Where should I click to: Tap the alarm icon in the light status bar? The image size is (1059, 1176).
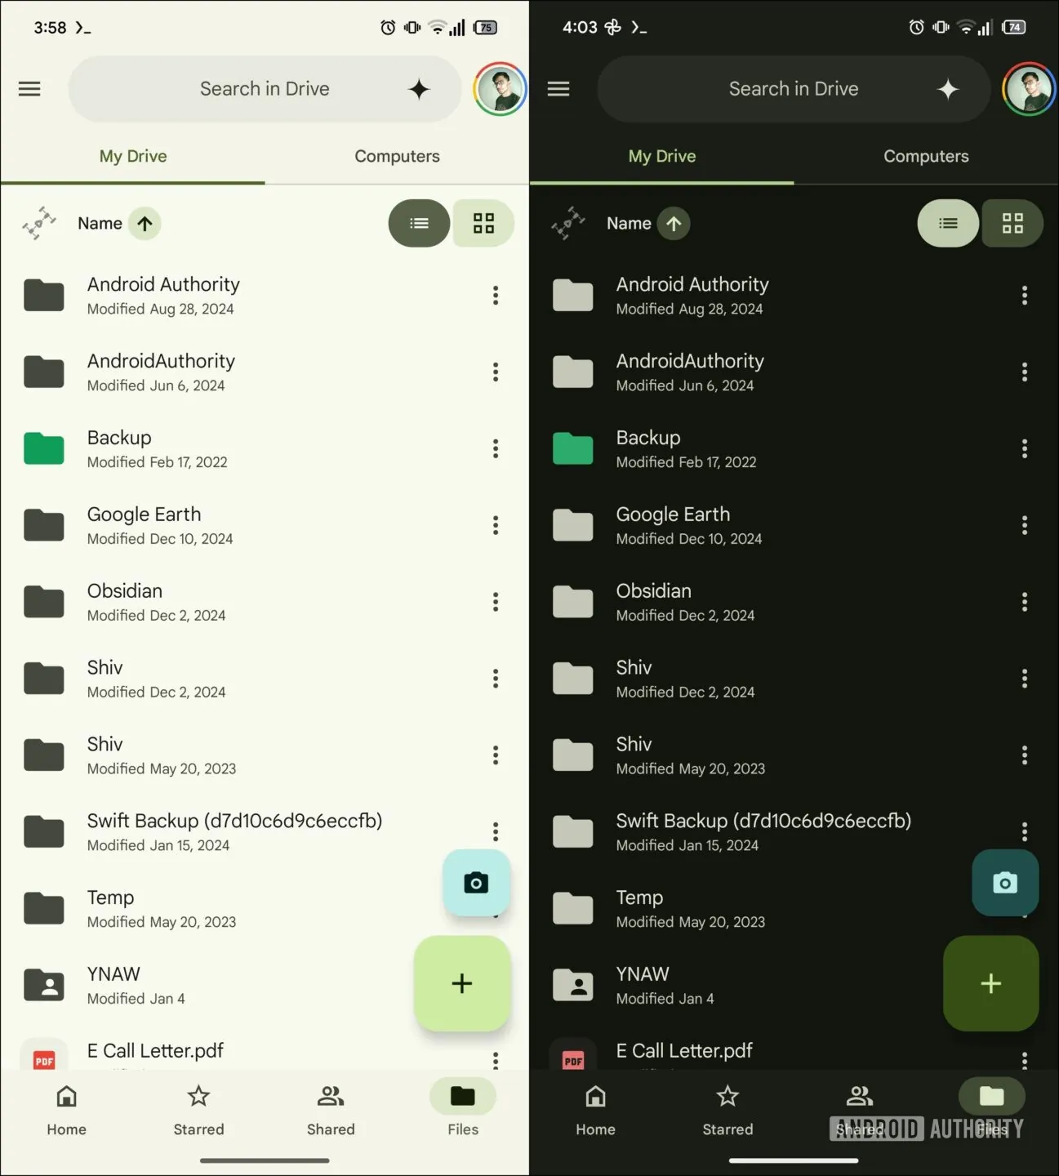tap(388, 28)
